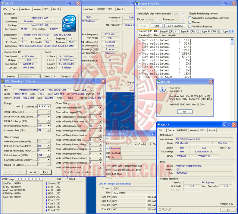Open the Refresh Interval (tREFI) dropdown
This screenshot has height=214, width=238.
[49, 155]
